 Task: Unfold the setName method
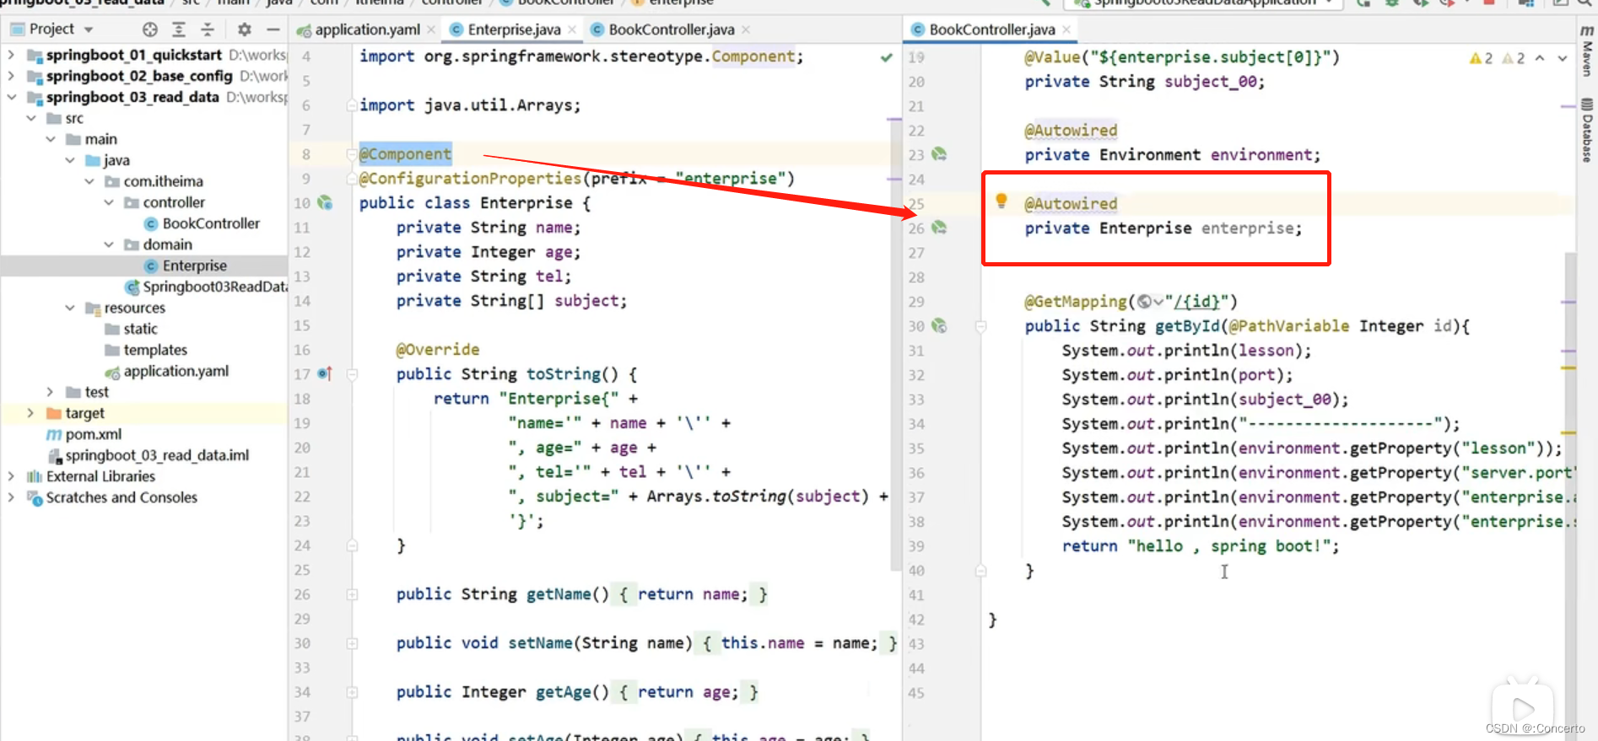[352, 643]
